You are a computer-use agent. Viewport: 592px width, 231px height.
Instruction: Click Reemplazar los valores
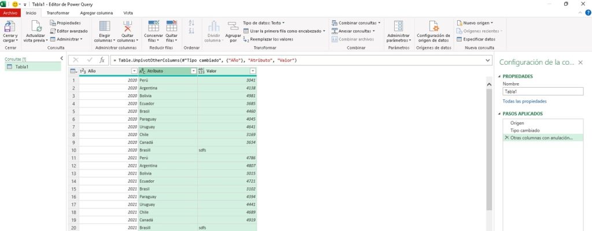click(x=268, y=39)
